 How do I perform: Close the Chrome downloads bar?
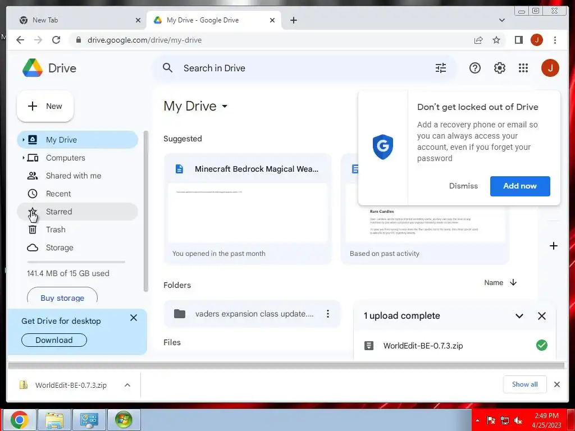click(556, 384)
